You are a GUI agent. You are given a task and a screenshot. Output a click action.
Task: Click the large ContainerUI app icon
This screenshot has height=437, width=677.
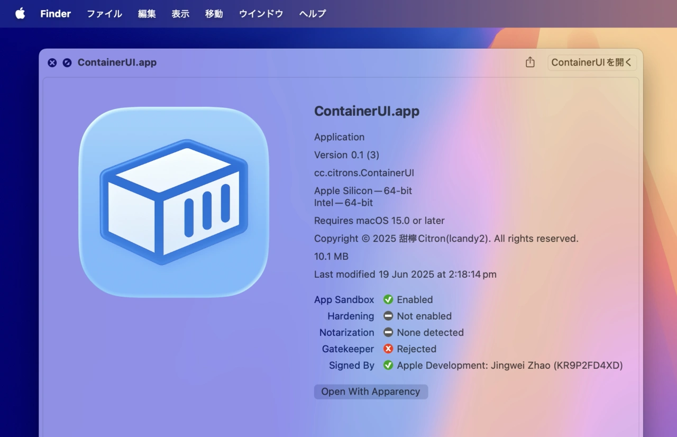pyautogui.click(x=173, y=202)
